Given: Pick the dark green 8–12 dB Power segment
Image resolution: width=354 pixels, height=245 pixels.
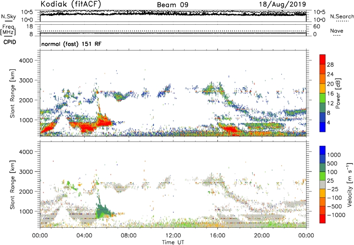Looking at the screenshot, I should pyautogui.click(x=323, y=108).
